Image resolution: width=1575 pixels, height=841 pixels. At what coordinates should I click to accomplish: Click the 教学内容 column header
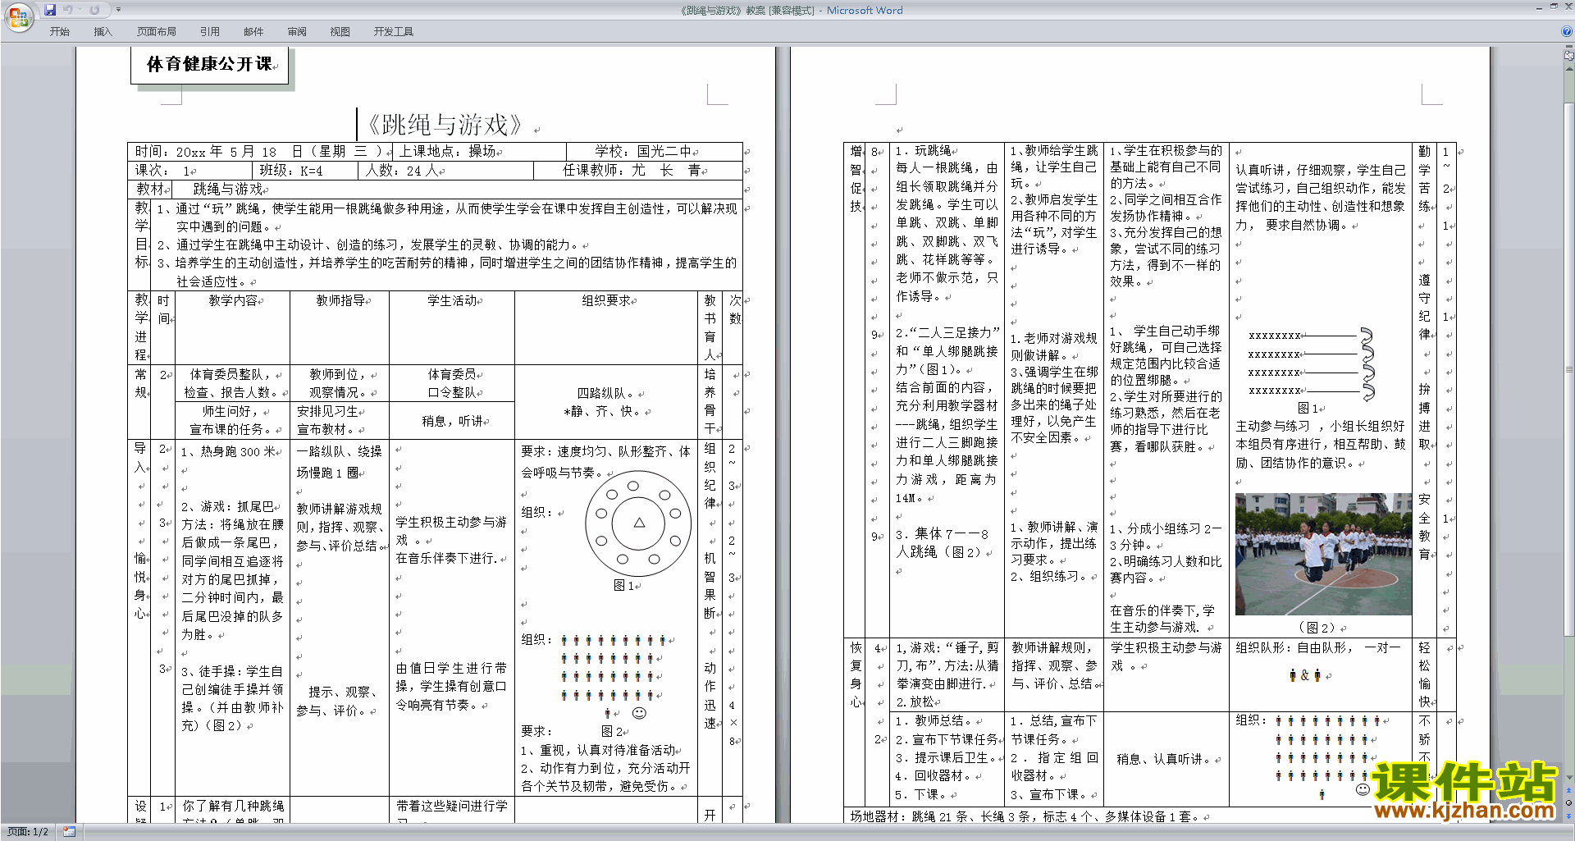click(x=232, y=301)
